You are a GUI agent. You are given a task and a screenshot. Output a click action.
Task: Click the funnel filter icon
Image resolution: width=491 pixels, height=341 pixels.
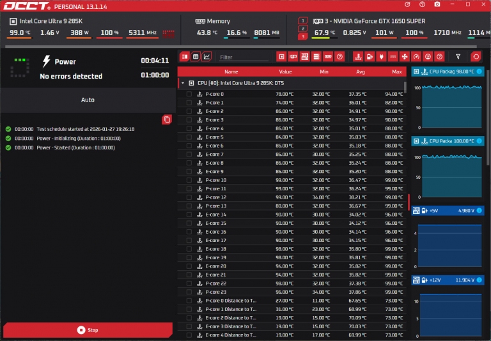(458, 57)
